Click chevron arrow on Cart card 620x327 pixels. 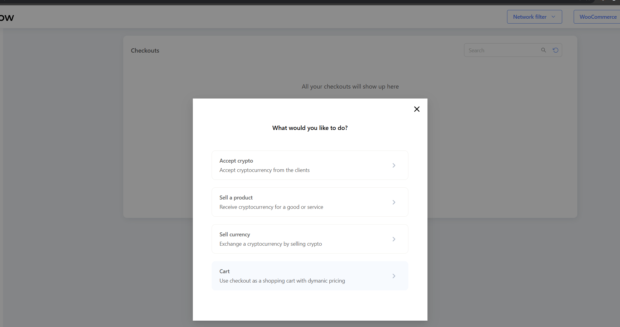(x=394, y=276)
